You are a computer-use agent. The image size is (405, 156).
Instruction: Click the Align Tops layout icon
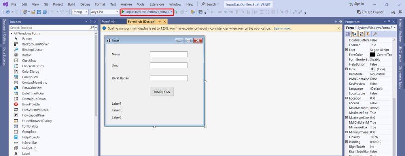tap(237, 12)
